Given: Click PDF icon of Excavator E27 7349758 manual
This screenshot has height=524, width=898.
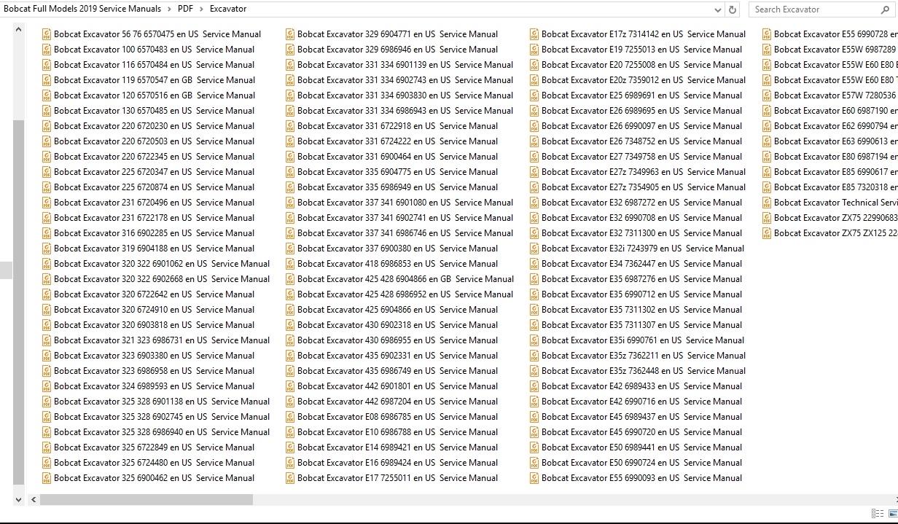Looking at the screenshot, I should (534, 157).
